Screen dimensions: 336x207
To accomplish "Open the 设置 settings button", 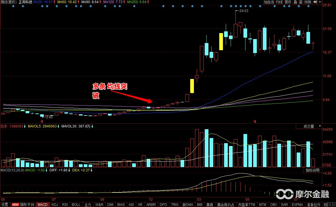I will click(x=5, y=205).
